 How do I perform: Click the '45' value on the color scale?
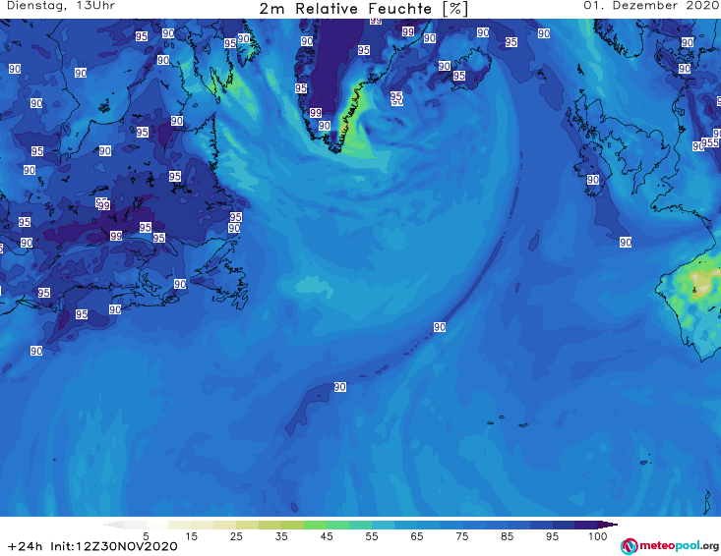coord(327,536)
